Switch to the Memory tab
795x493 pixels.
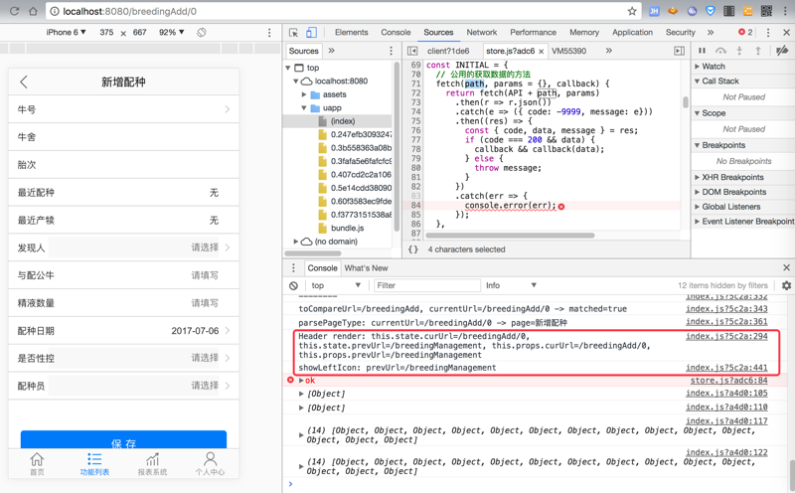point(584,33)
